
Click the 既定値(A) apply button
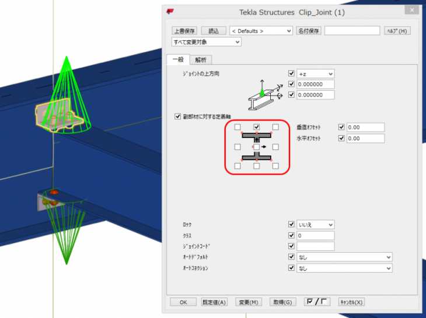[214, 302]
